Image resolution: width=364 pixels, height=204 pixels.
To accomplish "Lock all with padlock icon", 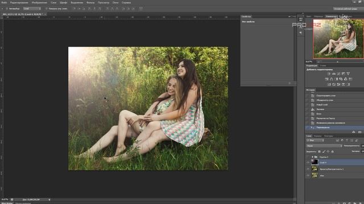I will click(332, 151).
